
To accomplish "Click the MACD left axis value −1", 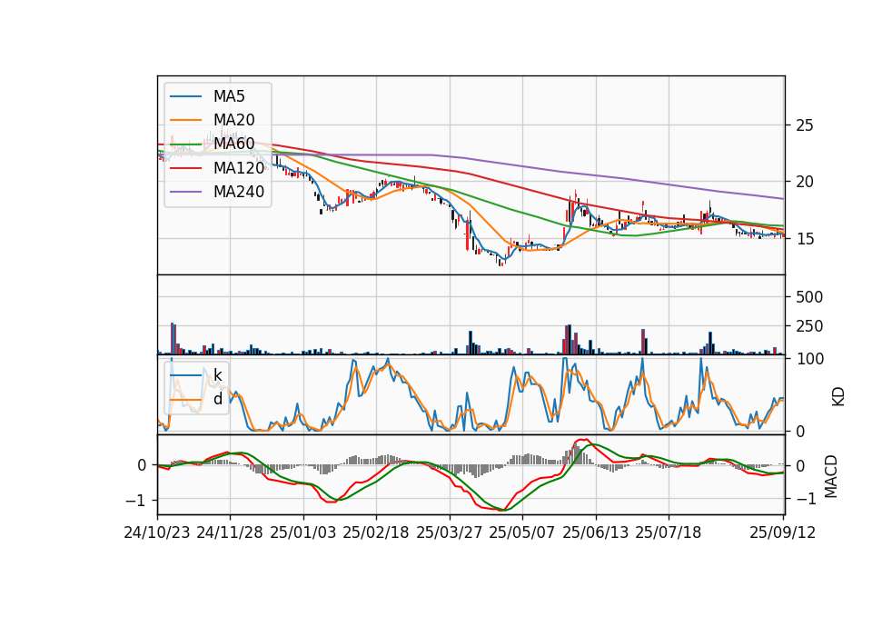I will click(x=136, y=501).
